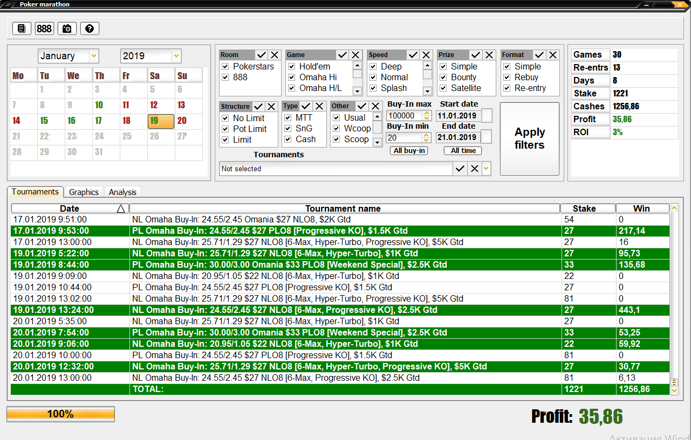
Task: Switch to the Tournaments tab
Action: [35, 192]
